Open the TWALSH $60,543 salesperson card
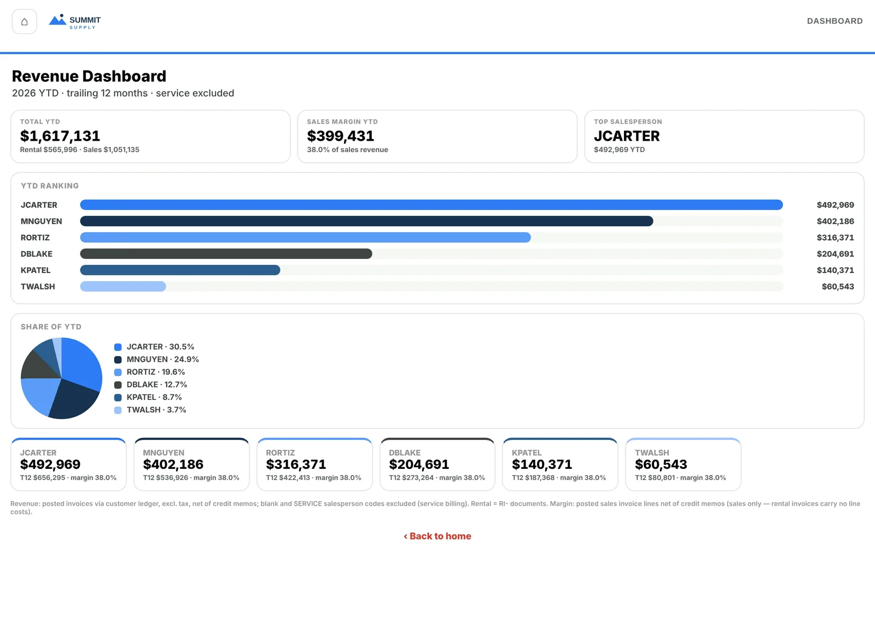This screenshot has height=638, width=875. [x=683, y=465]
